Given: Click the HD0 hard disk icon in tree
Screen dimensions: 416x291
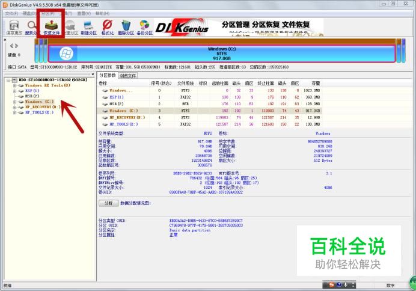Looking at the screenshot, I should coord(15,80).
